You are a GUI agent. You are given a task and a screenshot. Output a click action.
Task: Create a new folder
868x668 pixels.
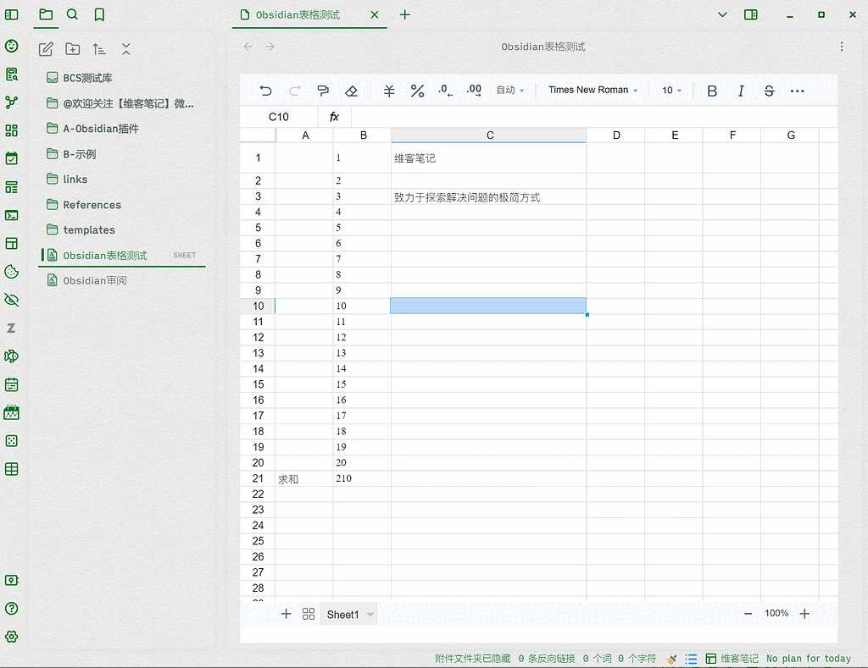click(73, 49)
